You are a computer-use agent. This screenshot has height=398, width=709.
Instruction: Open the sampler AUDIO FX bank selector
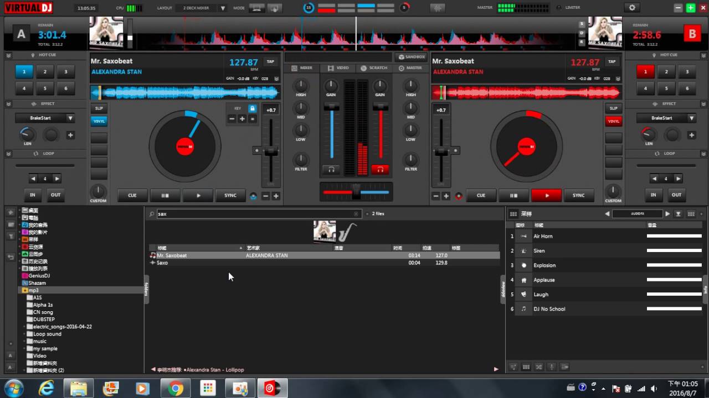(638, 214)
